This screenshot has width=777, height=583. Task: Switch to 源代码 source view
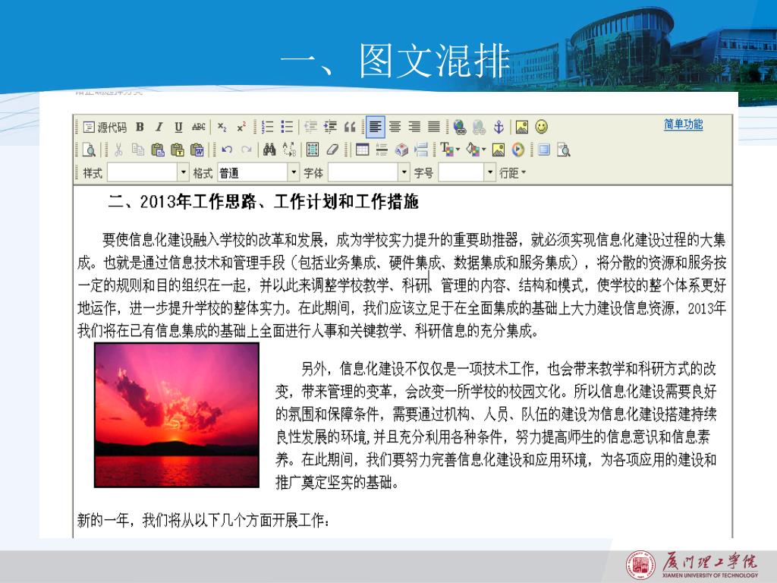click(x=105, y=128)
